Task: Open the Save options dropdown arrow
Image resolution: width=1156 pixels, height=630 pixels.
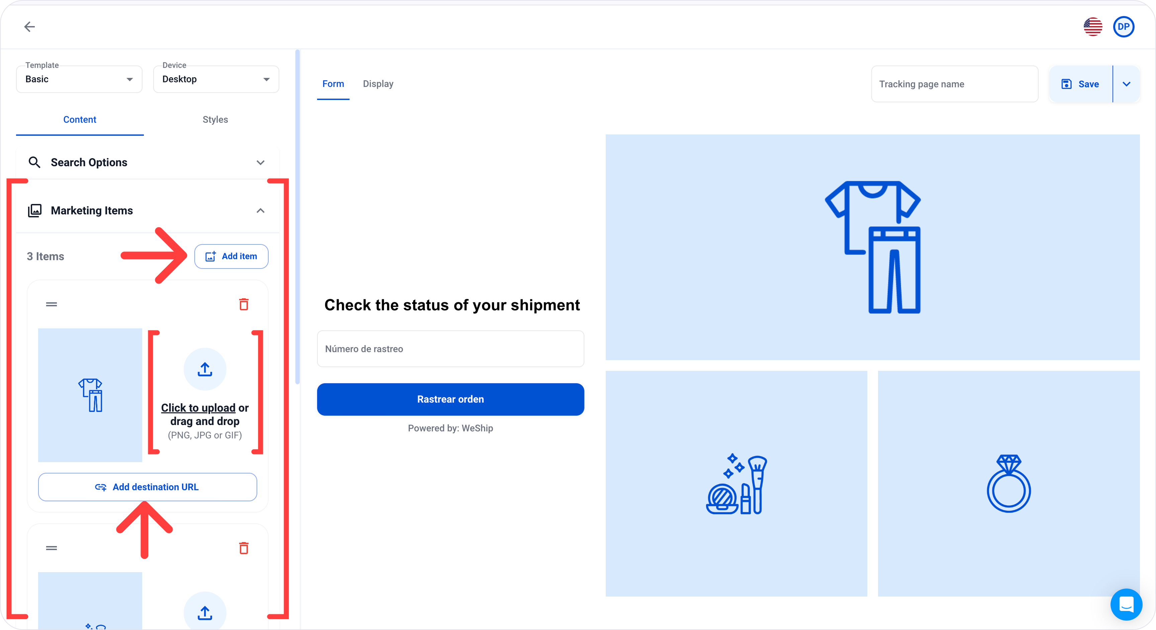Action: 1126,84
